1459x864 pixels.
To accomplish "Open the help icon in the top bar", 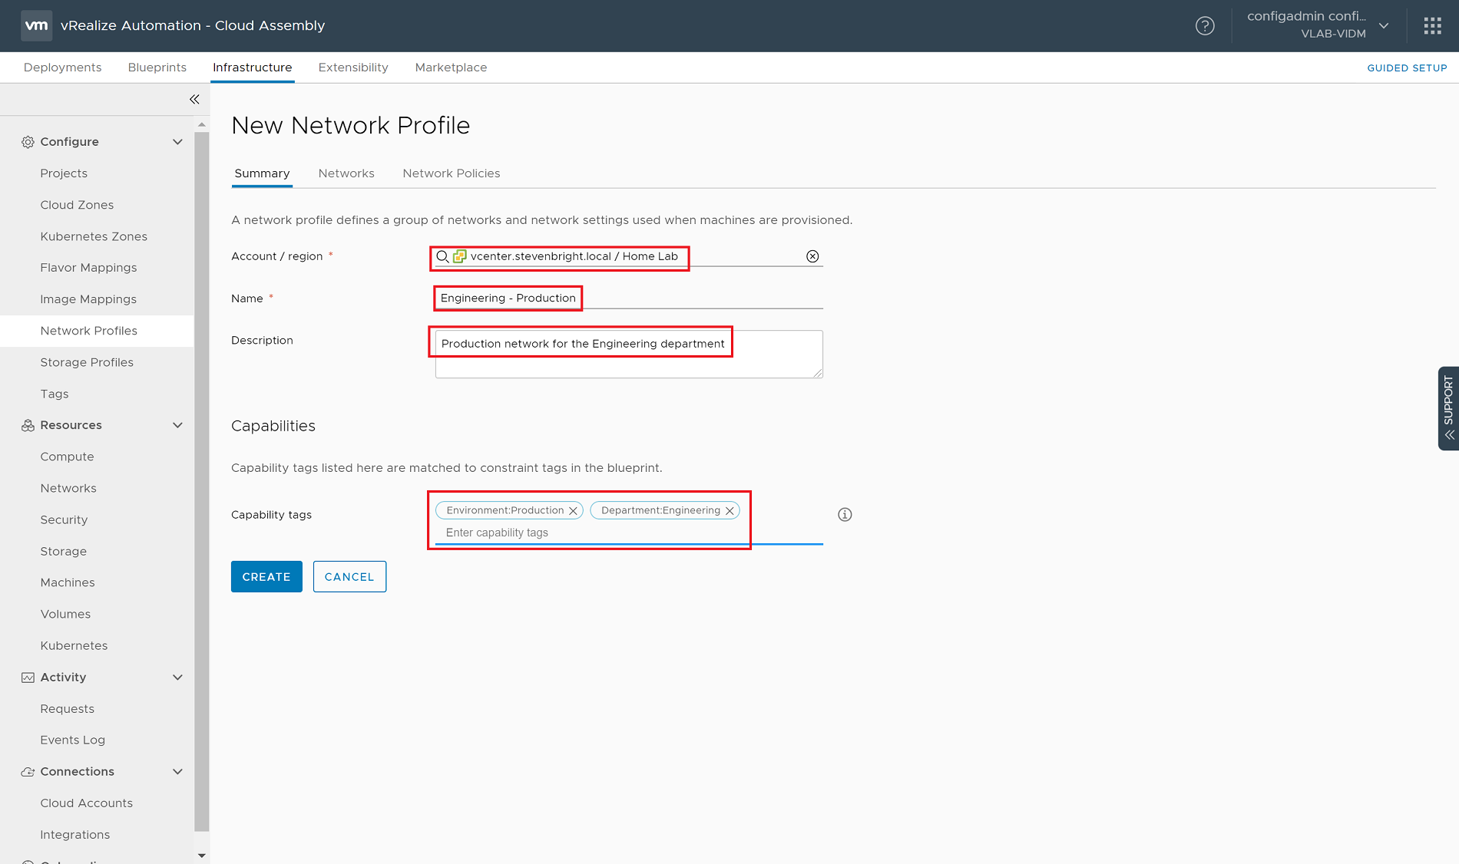I will point(1205,25).
